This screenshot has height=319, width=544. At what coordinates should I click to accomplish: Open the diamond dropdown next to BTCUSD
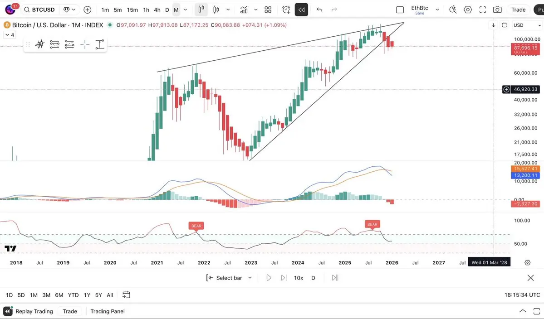[x=69, y=10]
